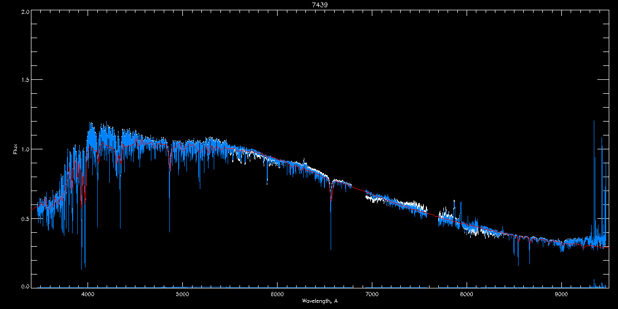Click the 1.5 flux tick label
The height and width of the screenshot is (309, 618).
pos(25,80)
